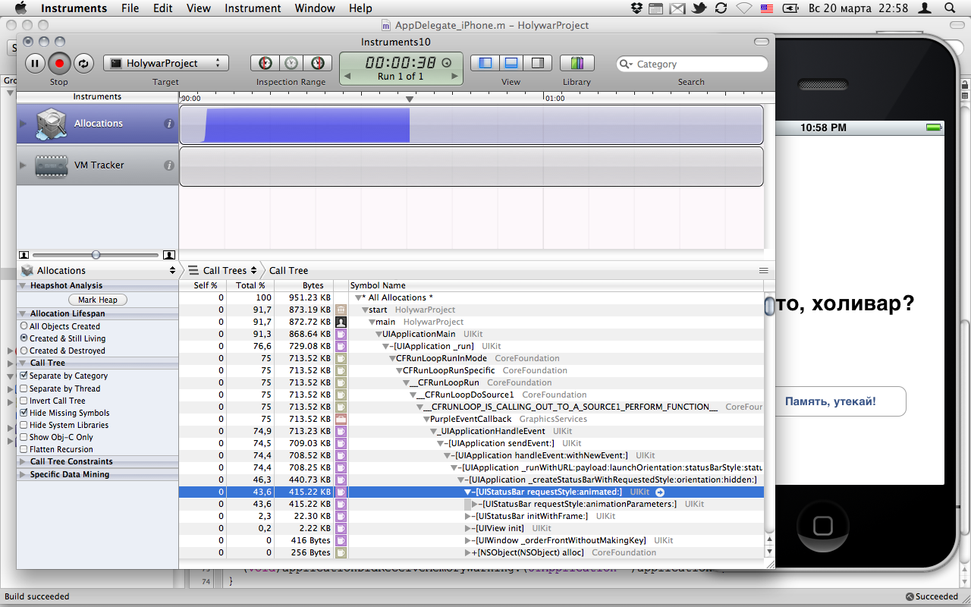Click focus arrow beside UIStatusBar requestStyle:animated:
The height and width of the screenshot is (607, 971).
pos(659,492)
